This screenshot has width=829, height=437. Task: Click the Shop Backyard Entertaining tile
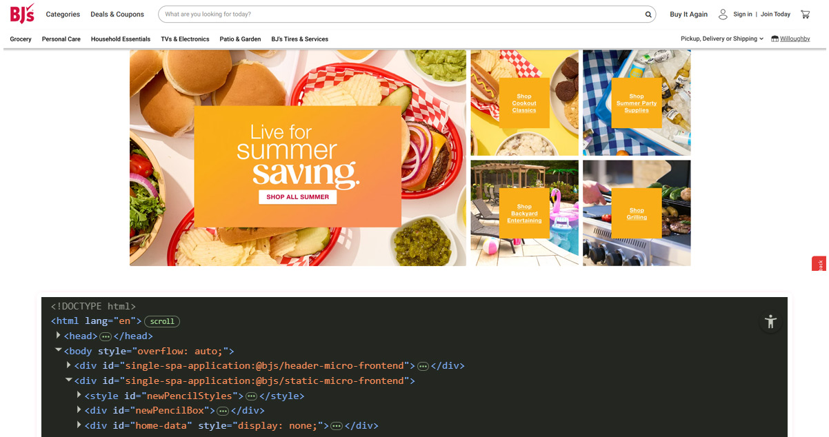click(x=524, y=213)
